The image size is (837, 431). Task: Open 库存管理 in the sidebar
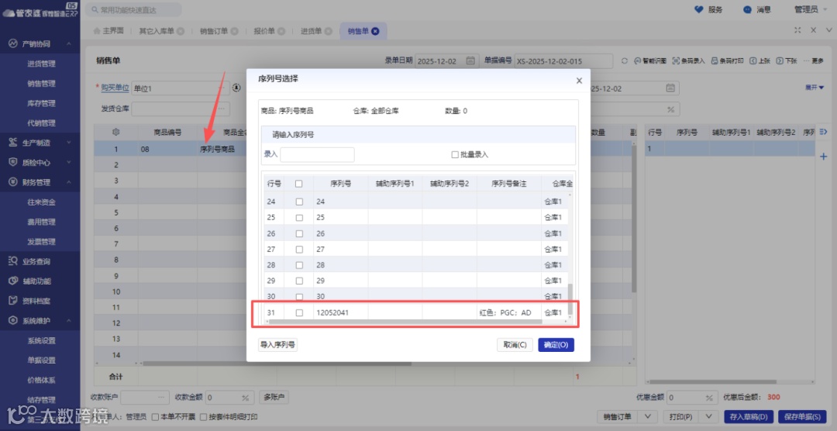[x=41, y=103]
